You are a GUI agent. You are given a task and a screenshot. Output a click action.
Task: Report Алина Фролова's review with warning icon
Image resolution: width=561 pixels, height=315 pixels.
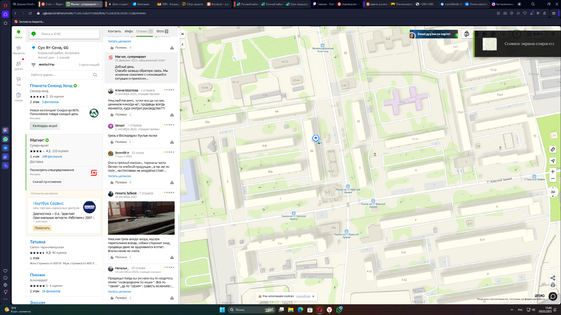[172, 114]
